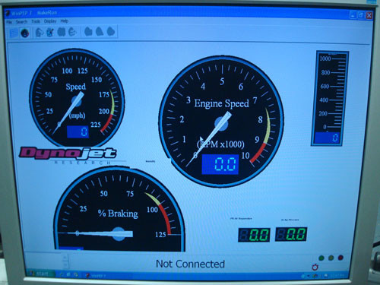The image size is (380, 285).
Task: Click the vertical 0-1000 bar gauge
Action: pyautogui.click(x=330, y=98)
